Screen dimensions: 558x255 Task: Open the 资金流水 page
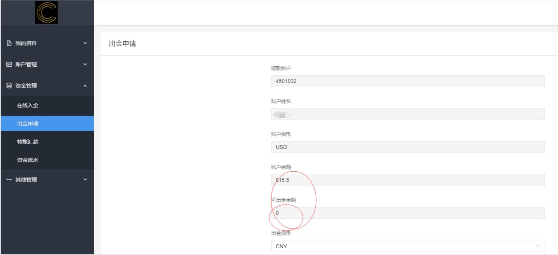click(47, 160)
